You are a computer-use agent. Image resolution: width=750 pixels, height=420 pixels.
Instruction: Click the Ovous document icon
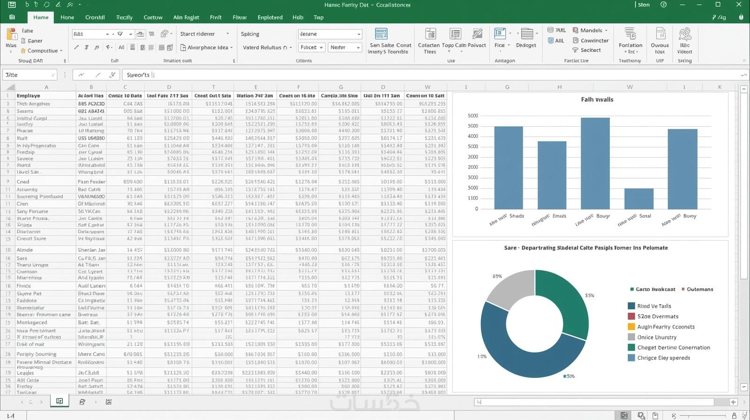click(660, 34)
